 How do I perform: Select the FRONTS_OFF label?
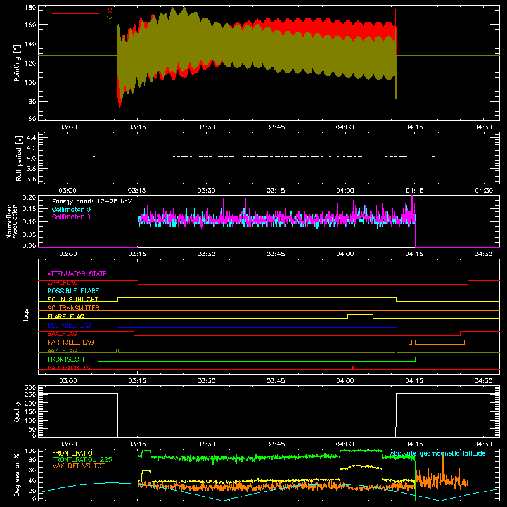pos(67,359)
